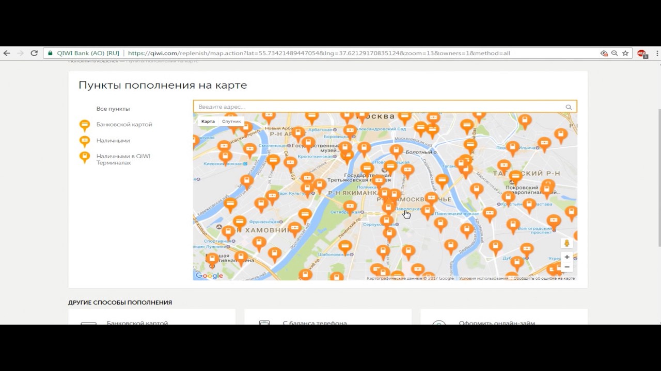Open the Chrome three-dot menu

(x=657, y=53)
